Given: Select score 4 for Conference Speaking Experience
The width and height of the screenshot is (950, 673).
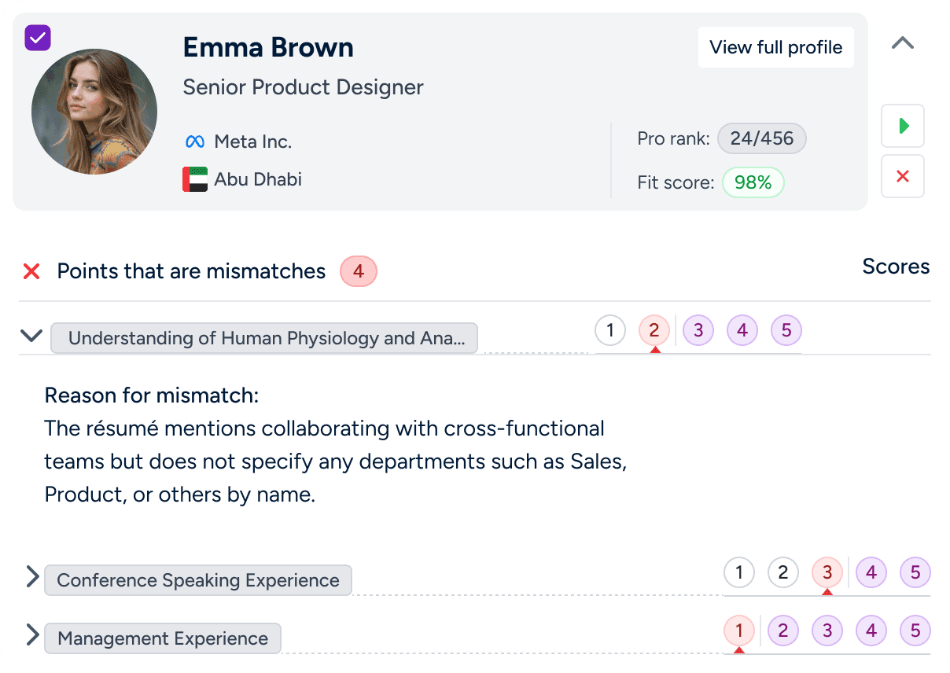Looking at the screenshot, I should coord(871,573).
